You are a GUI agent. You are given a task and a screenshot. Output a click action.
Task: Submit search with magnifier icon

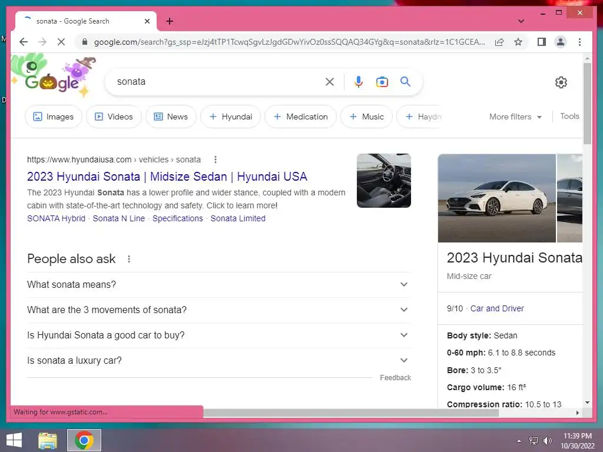[405, 81]
